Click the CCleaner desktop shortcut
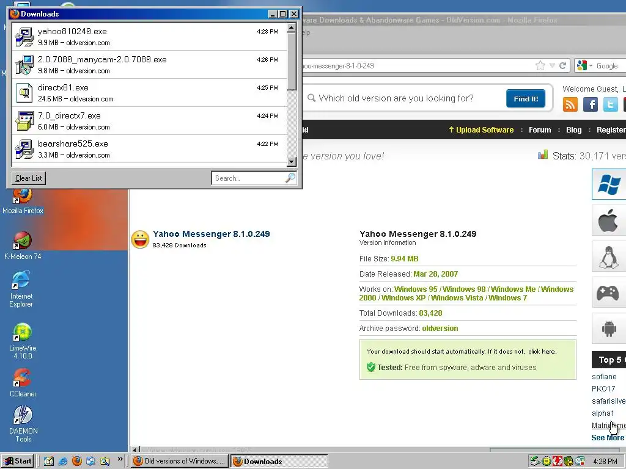The image size is (626, 469). [x=23, y=383]
